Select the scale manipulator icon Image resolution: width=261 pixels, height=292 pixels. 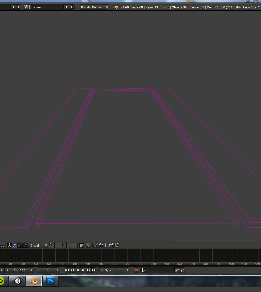pos(25,245)
